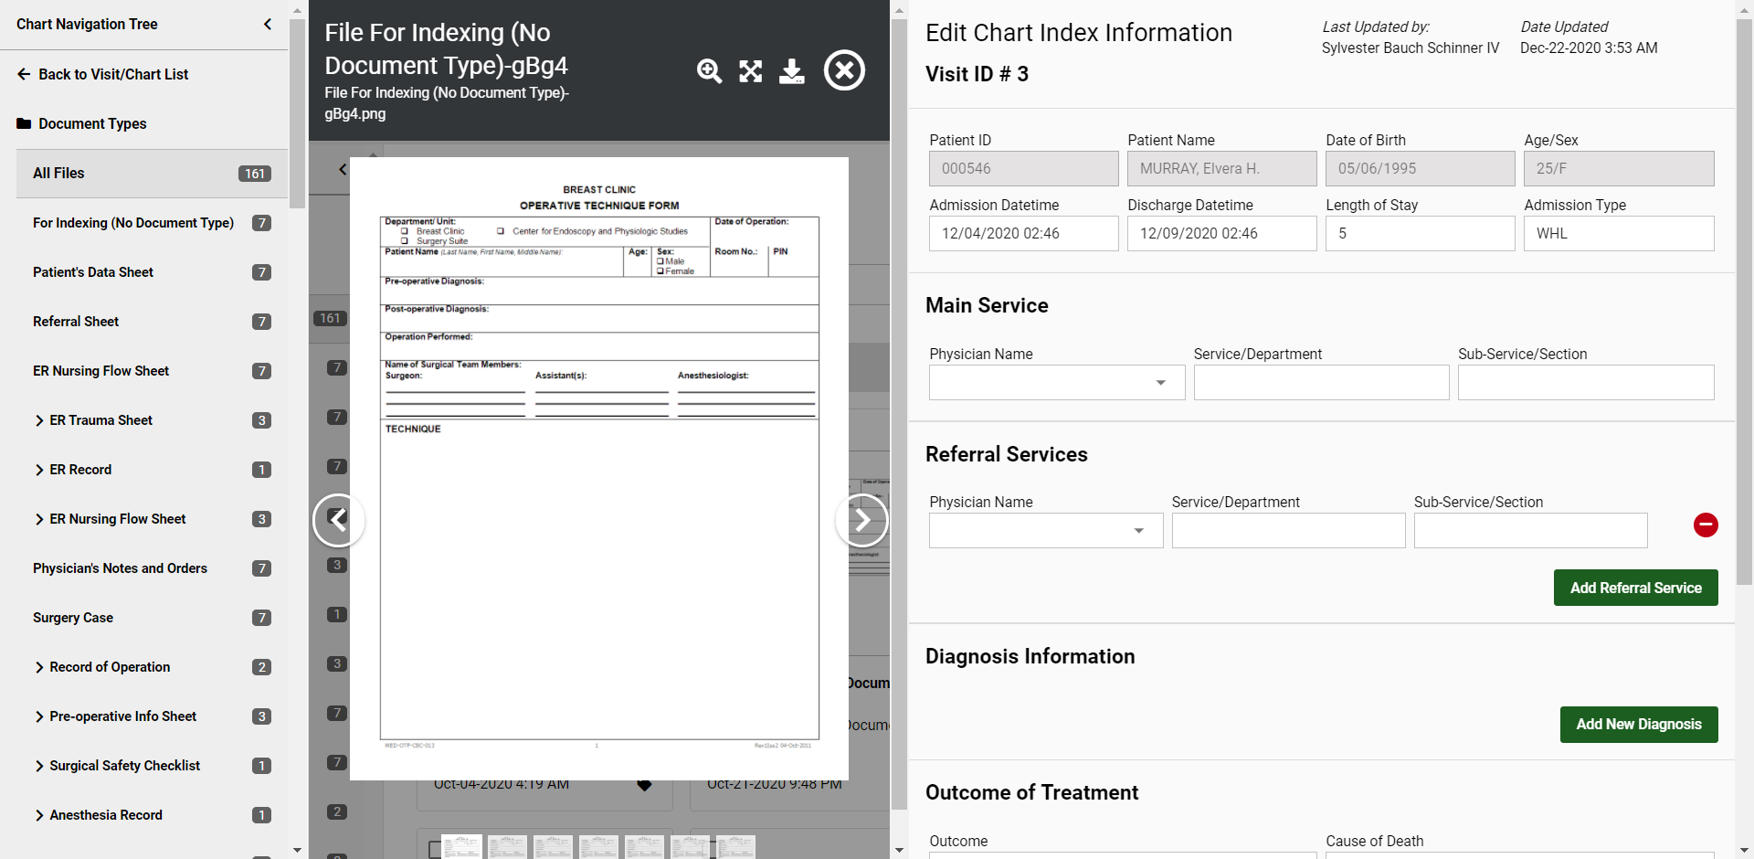This screenshot has height=859, width=1754.
Task: Collapse the Chart Navigation Tree panel
Action: (x=268, y=24)
